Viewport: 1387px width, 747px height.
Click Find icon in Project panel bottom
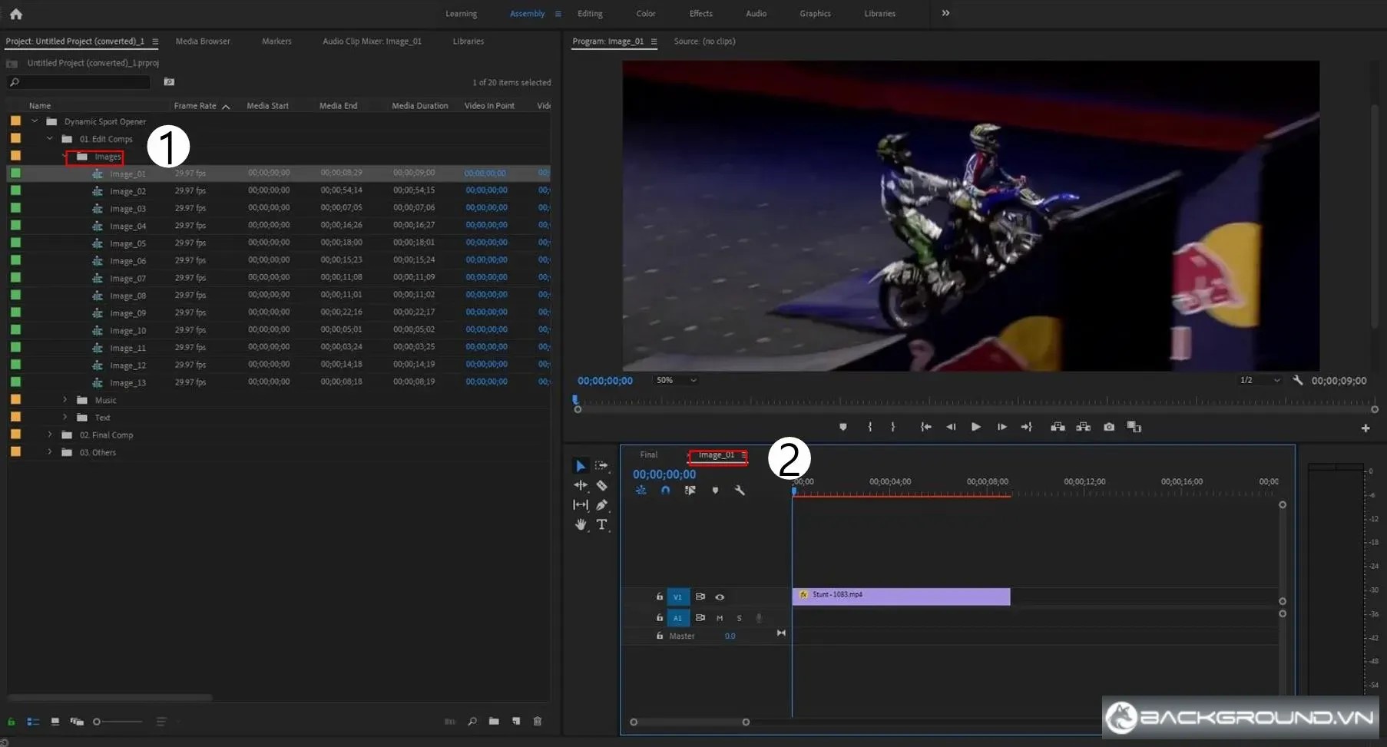pyautogui.click(x=472, y=722)
